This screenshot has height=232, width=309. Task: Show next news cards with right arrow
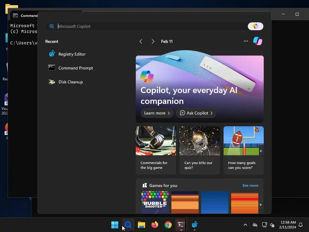point(261,151)
